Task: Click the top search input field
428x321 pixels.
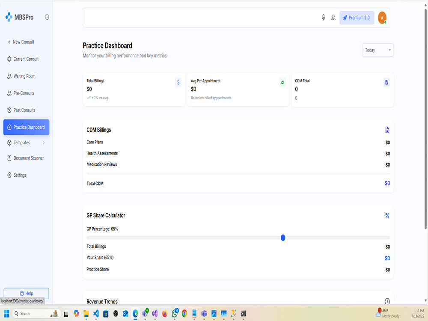Action: (x=201, y=18)
